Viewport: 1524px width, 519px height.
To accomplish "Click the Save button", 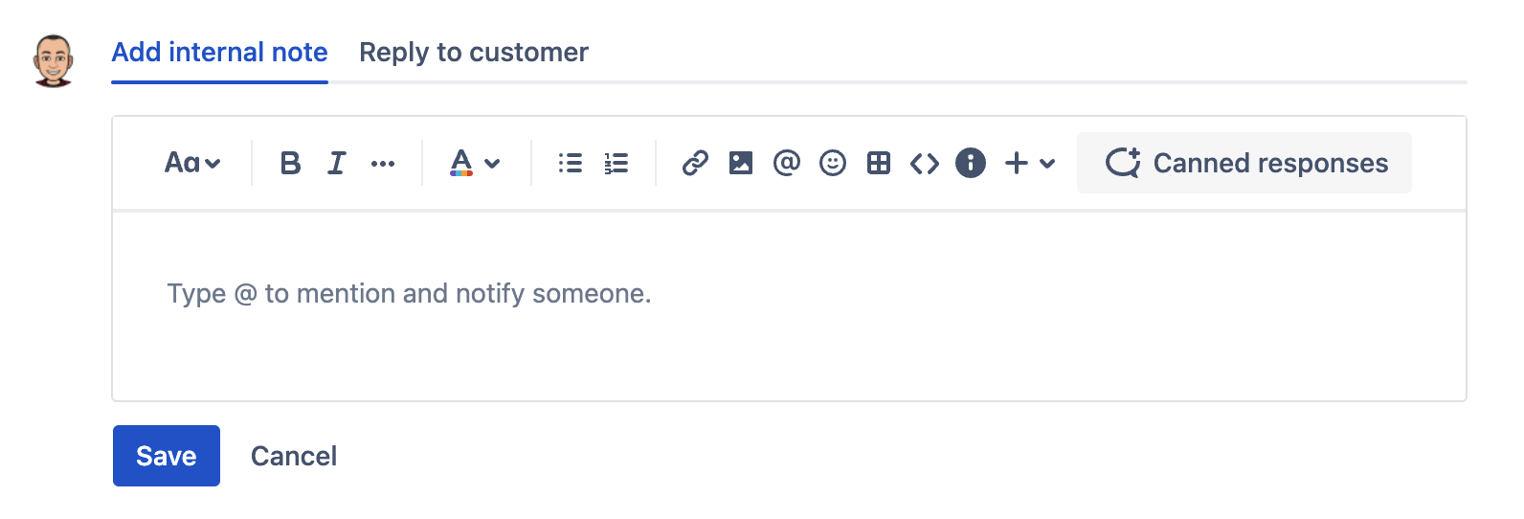I will [x=167, y=456].
